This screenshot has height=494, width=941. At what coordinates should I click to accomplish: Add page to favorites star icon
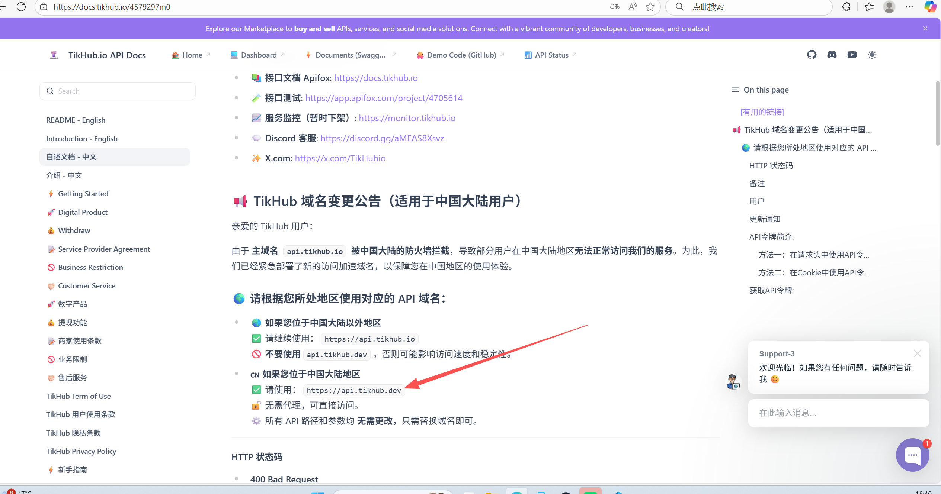point(650,7)
